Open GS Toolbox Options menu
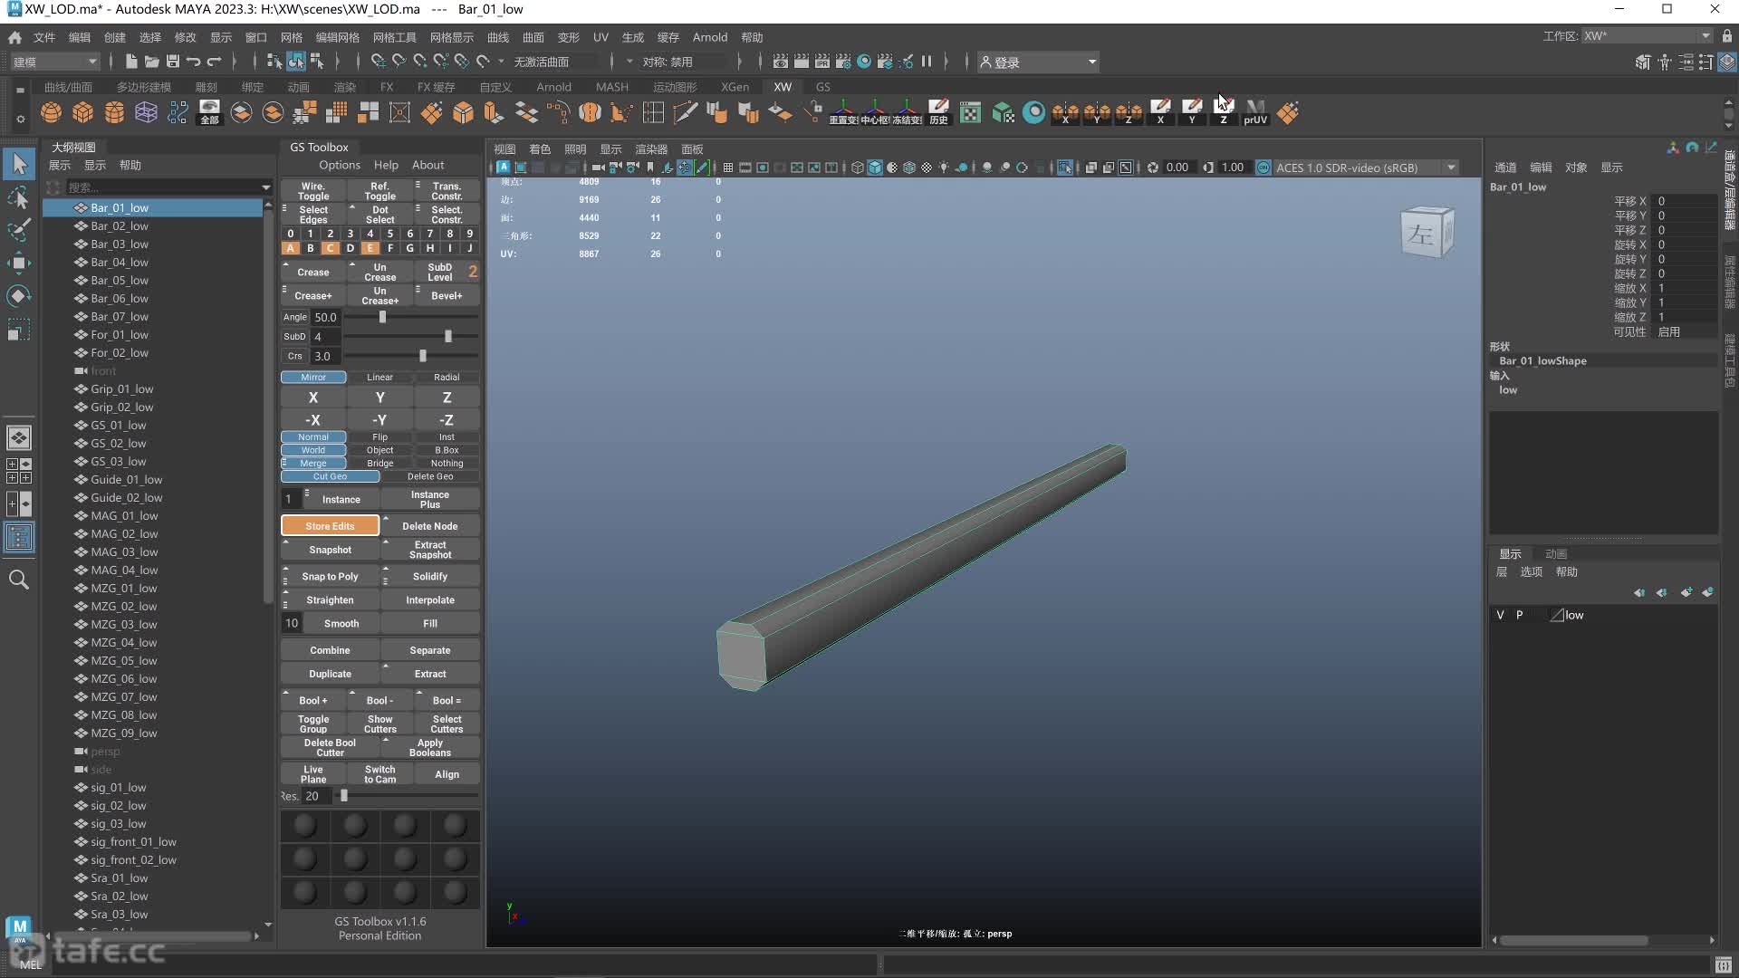Viewport: 1739px width, 978px height. (340, 165)
